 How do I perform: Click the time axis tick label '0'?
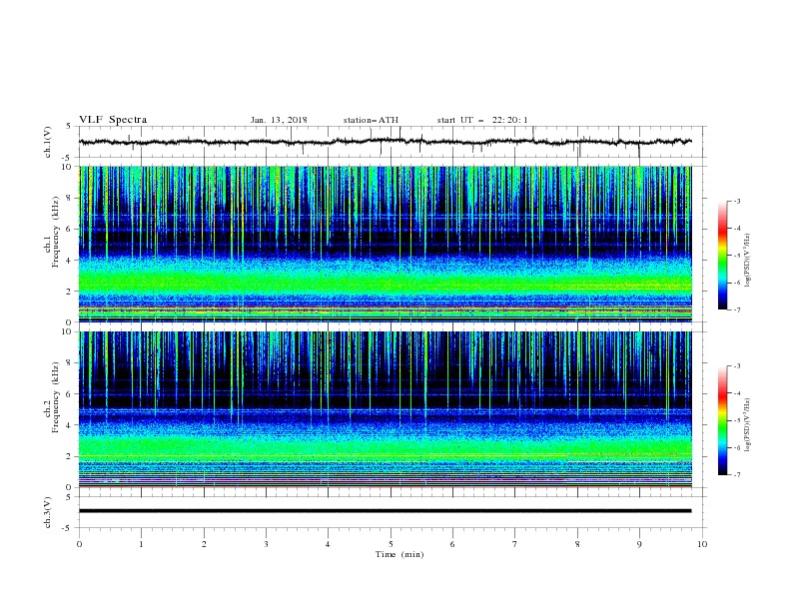79,544
